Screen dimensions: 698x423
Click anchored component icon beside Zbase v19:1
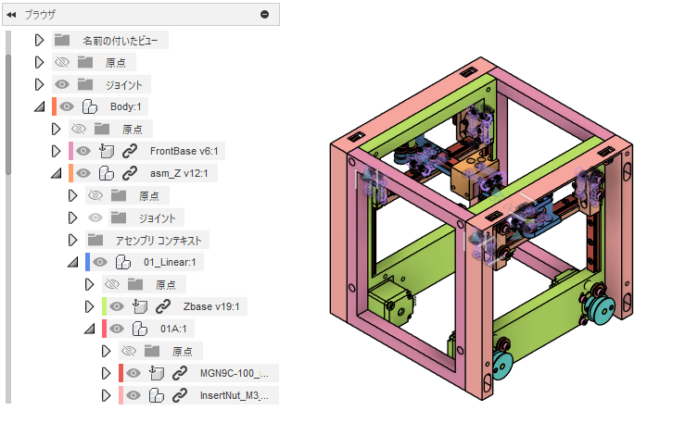[x=140, y=306]
